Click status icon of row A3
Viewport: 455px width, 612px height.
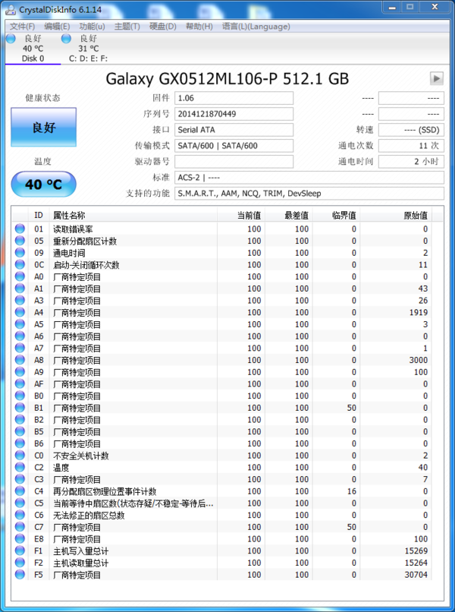(x=20, y=300)
